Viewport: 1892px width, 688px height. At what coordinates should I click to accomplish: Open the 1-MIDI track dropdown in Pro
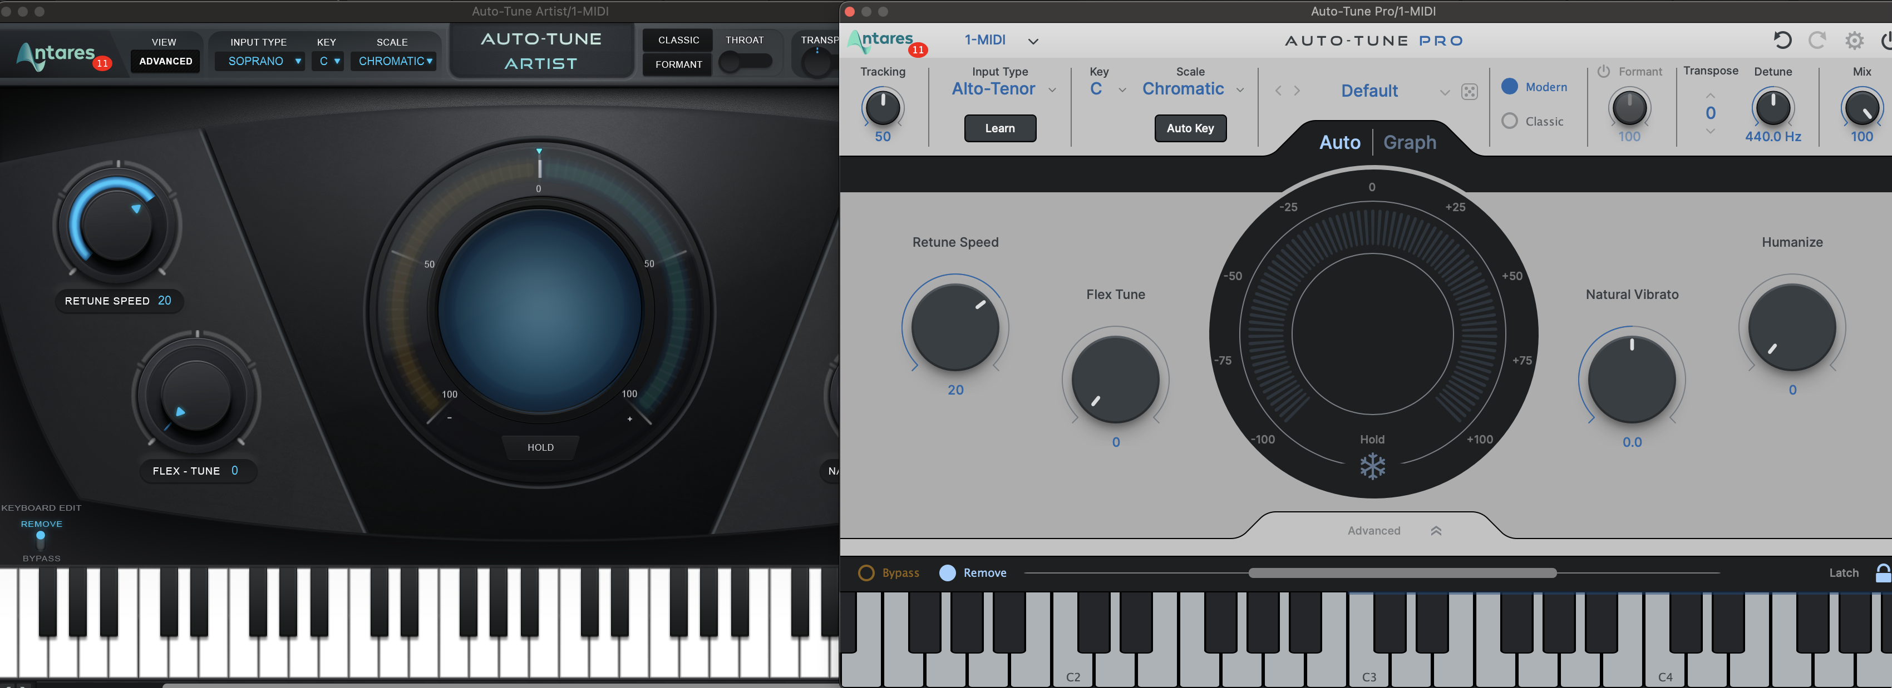[1001, 41]
